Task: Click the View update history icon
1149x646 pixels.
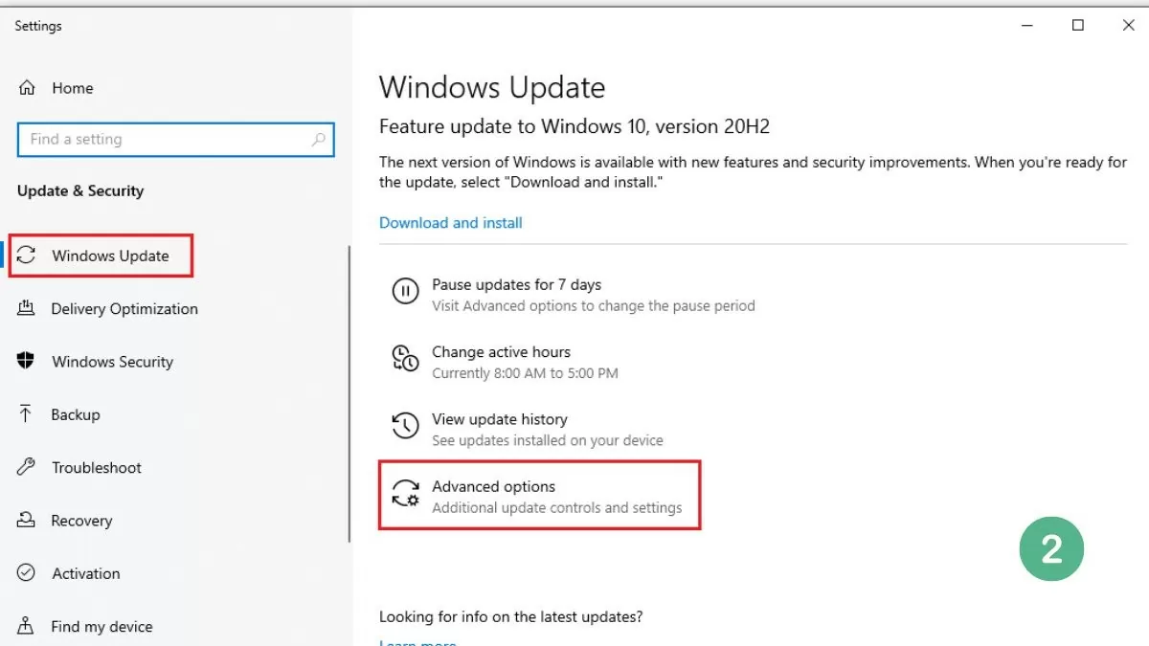Action: pyautogui.click(x=406, y=426)
